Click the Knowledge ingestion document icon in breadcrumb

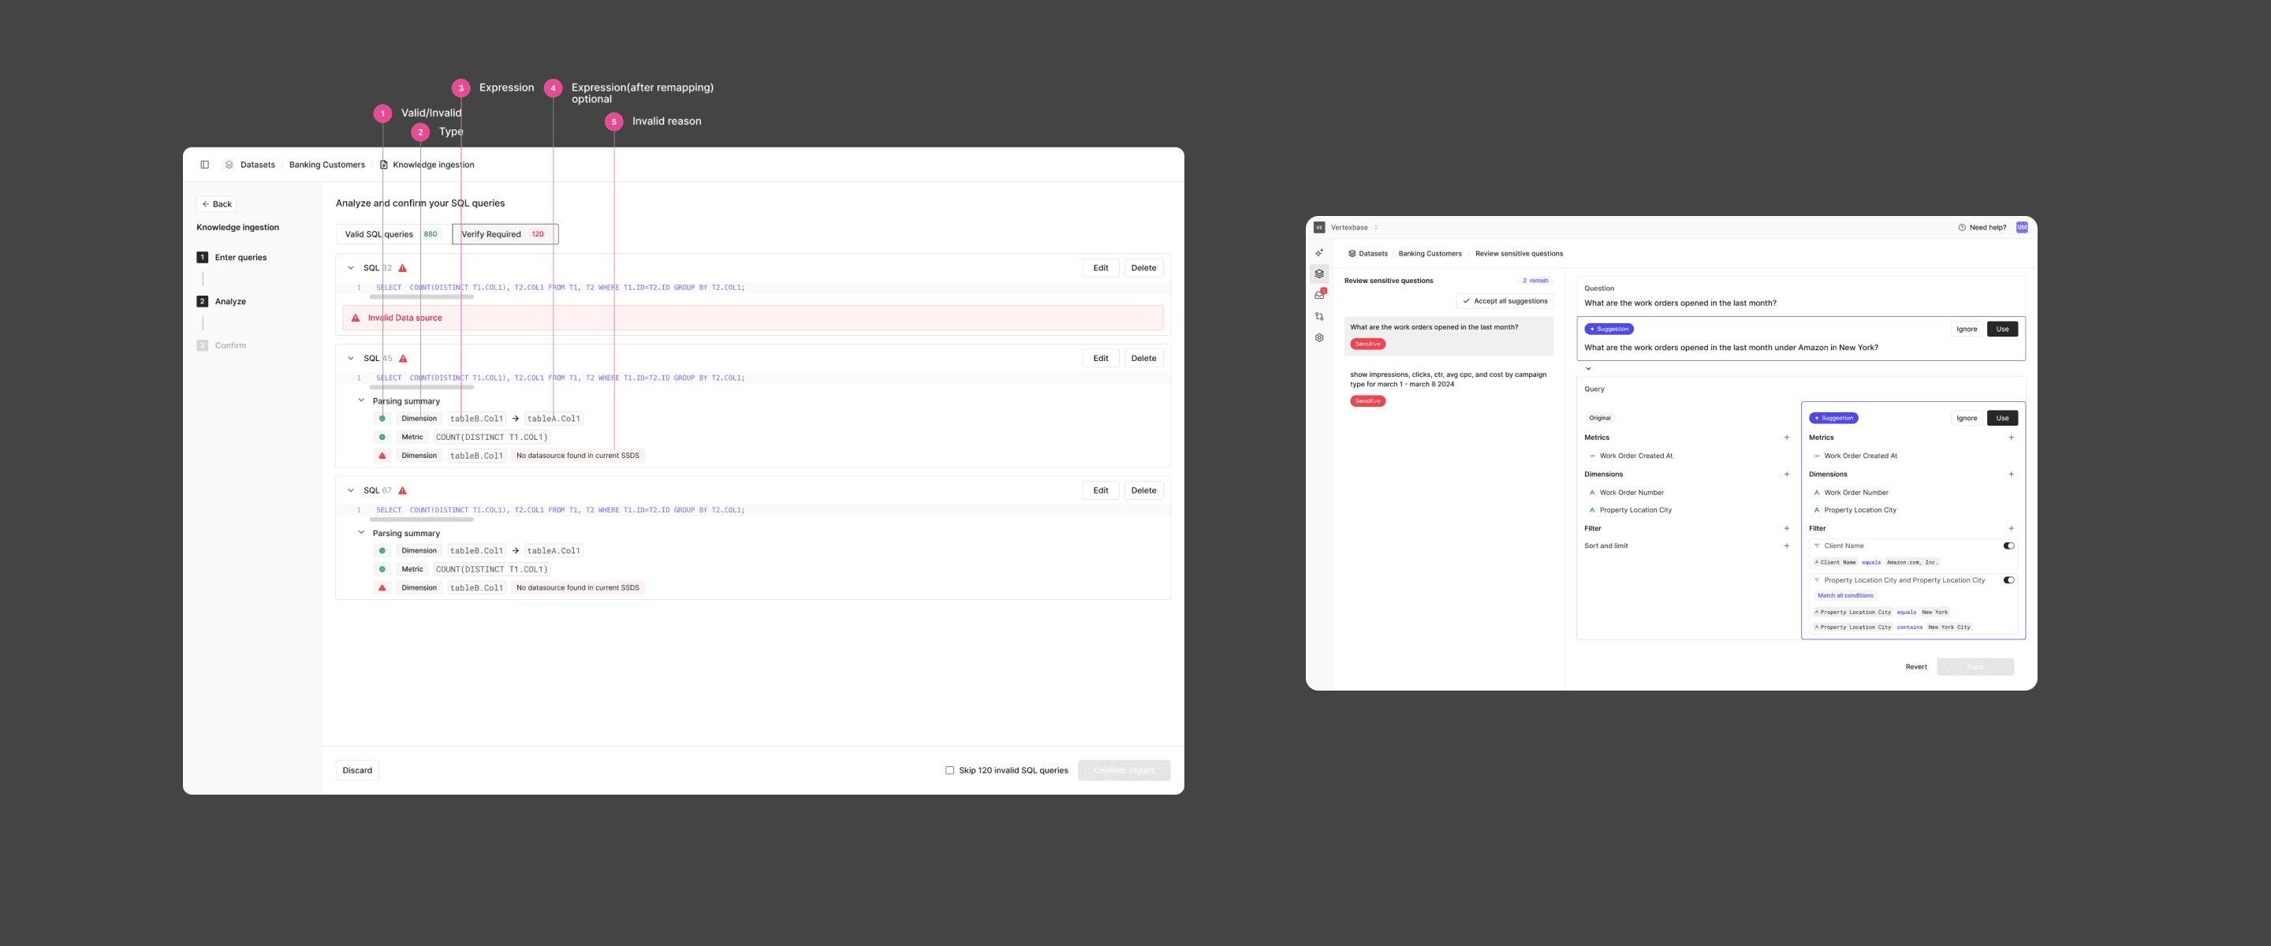pos(383,165)
